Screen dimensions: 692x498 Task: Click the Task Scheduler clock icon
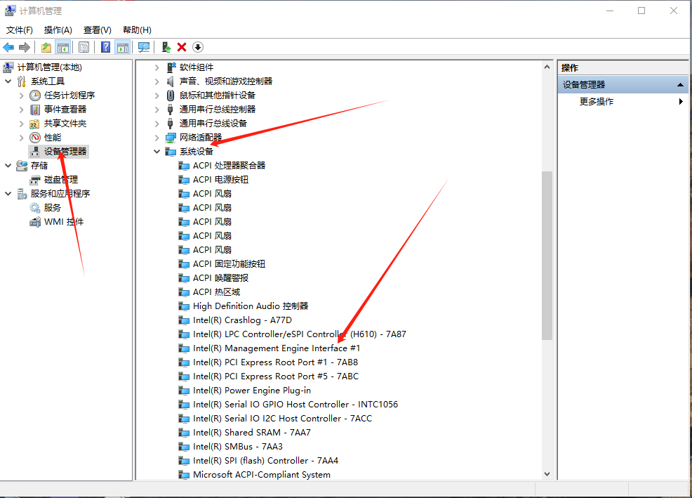click(x=35, y=96)
